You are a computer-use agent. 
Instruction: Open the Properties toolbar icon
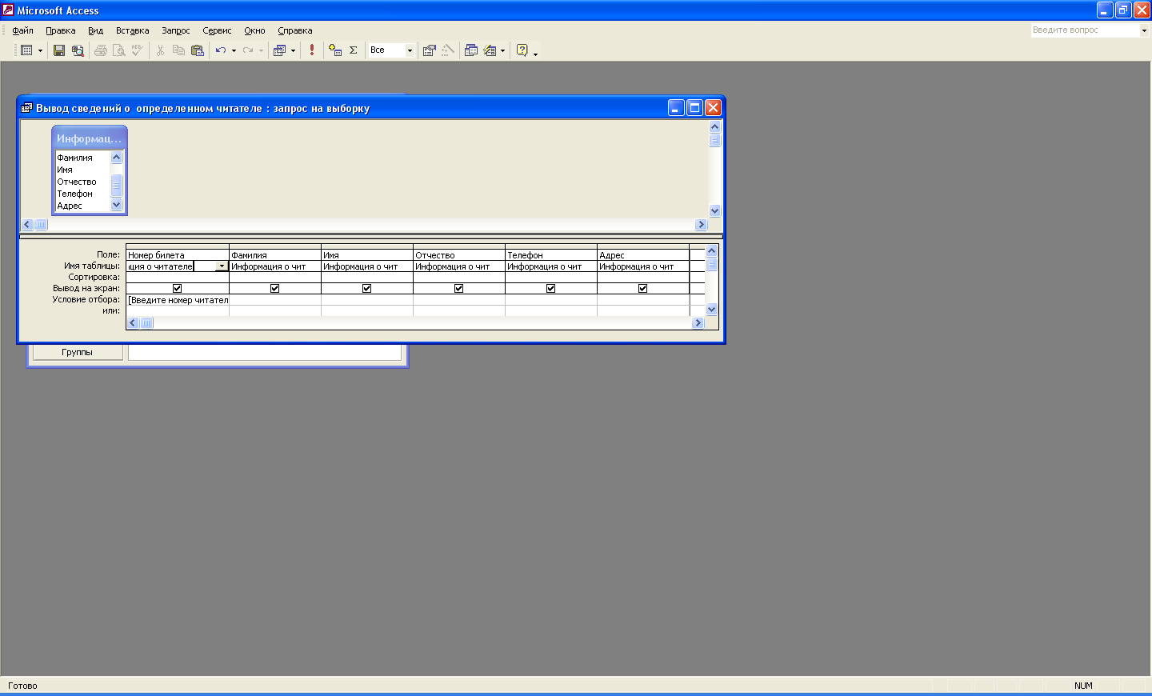pos(430,50)
